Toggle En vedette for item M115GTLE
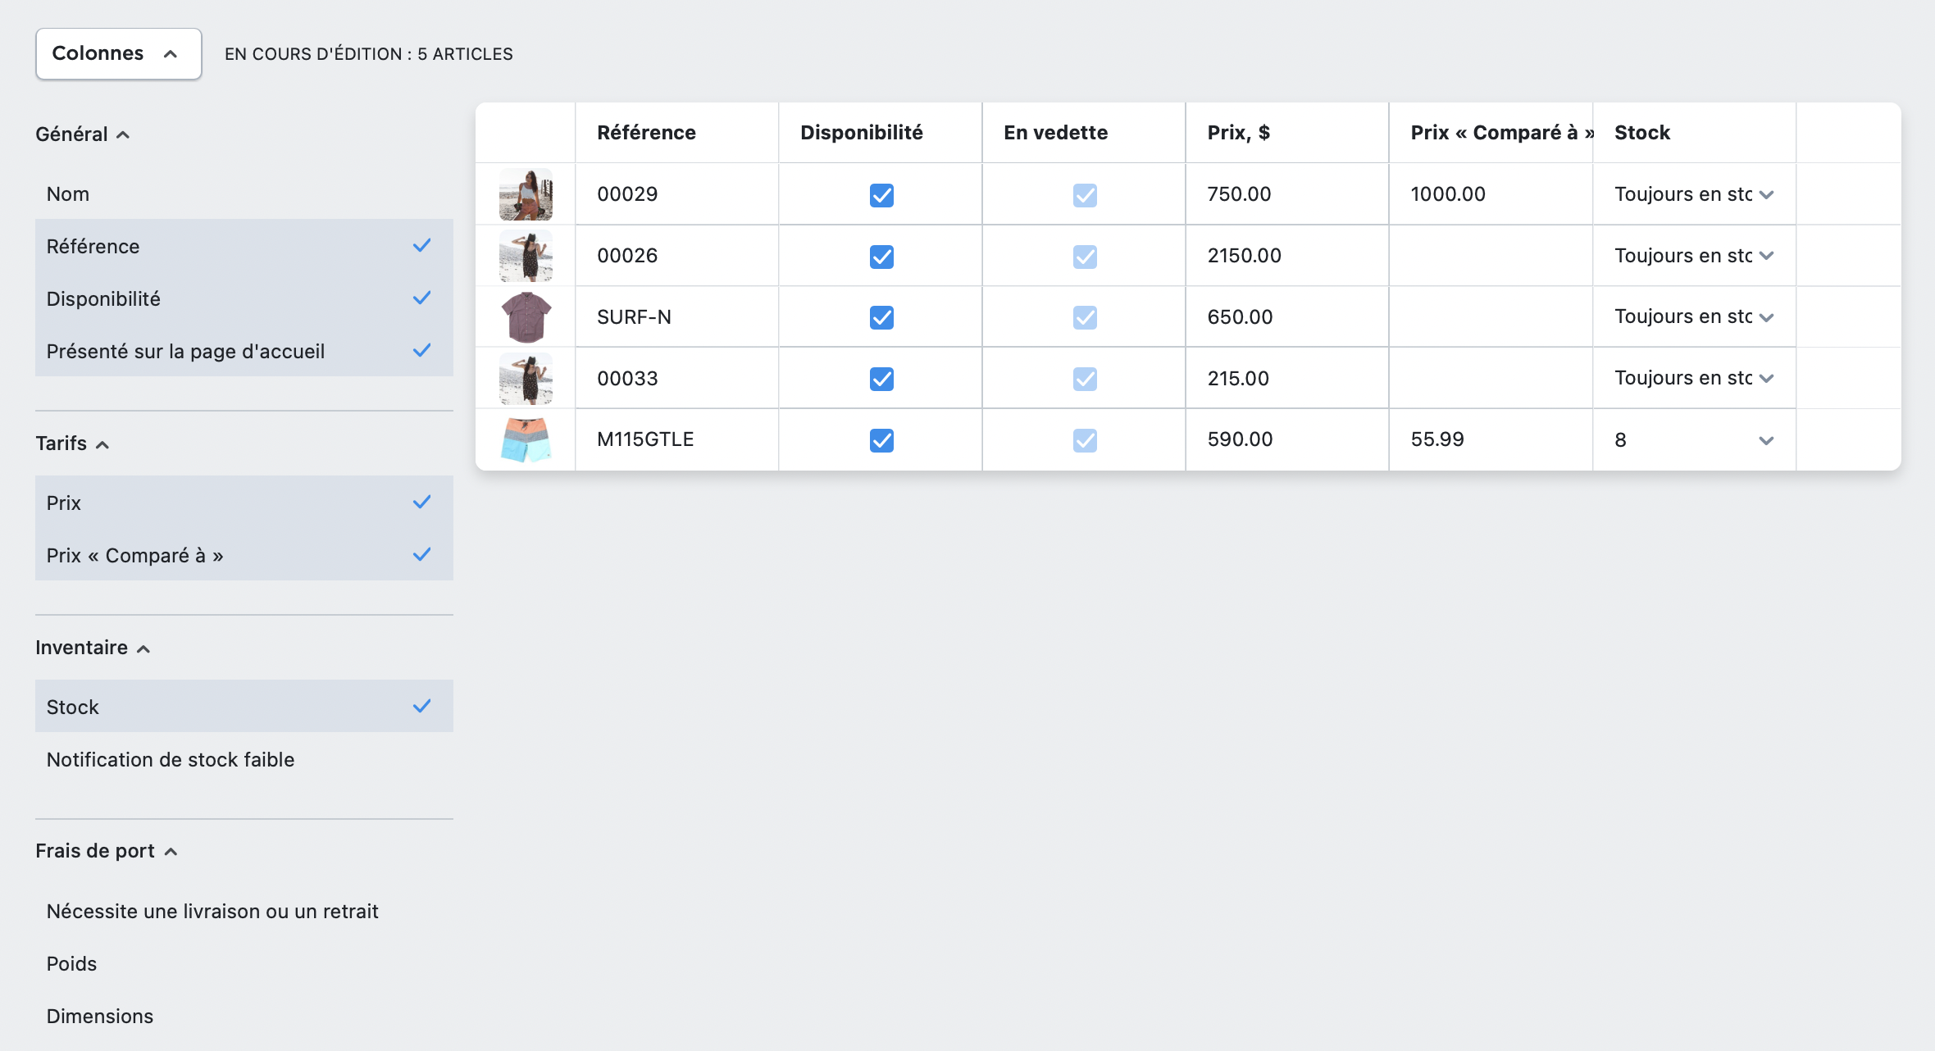Screen dimensions: 1935x1051 tap(1085, 440)
